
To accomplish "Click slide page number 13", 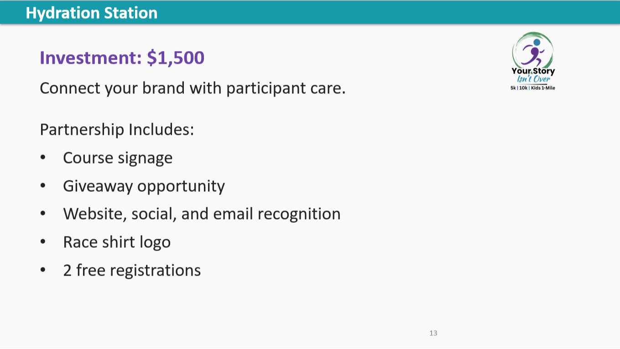I will [433, 333].
